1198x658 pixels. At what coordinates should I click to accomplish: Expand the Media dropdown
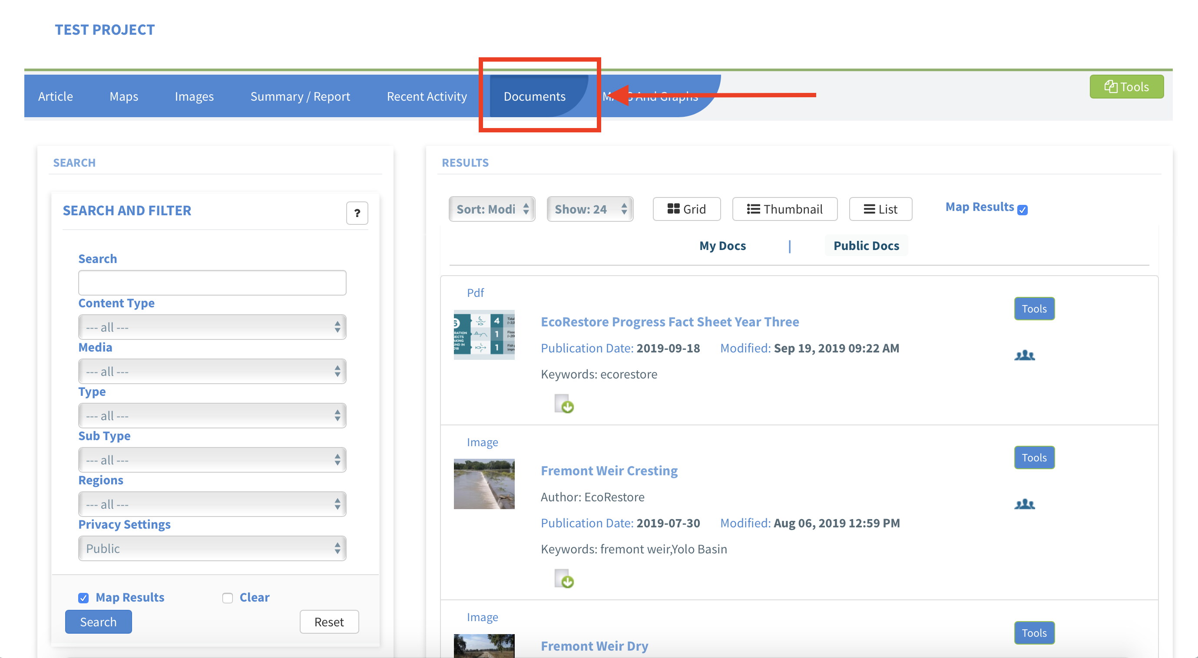click(x=212, y=371)
